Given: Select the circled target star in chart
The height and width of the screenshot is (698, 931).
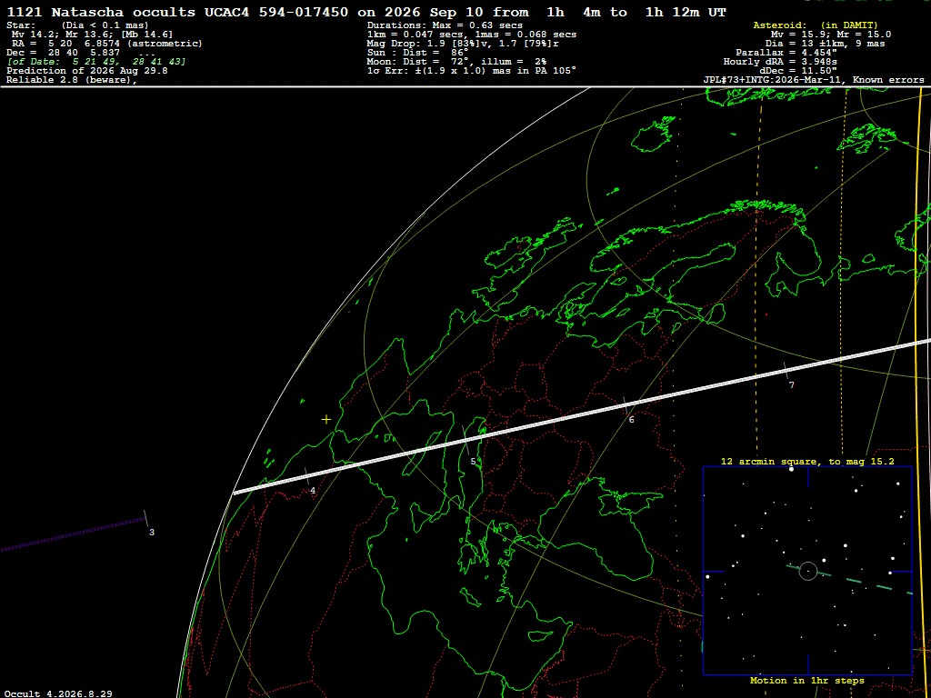Looking at the screenshot, I should click(807, 571).
